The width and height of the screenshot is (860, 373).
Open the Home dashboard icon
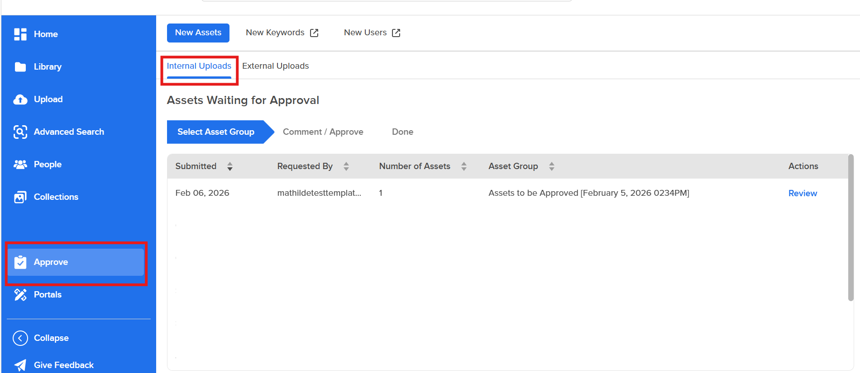pos(20,34)
